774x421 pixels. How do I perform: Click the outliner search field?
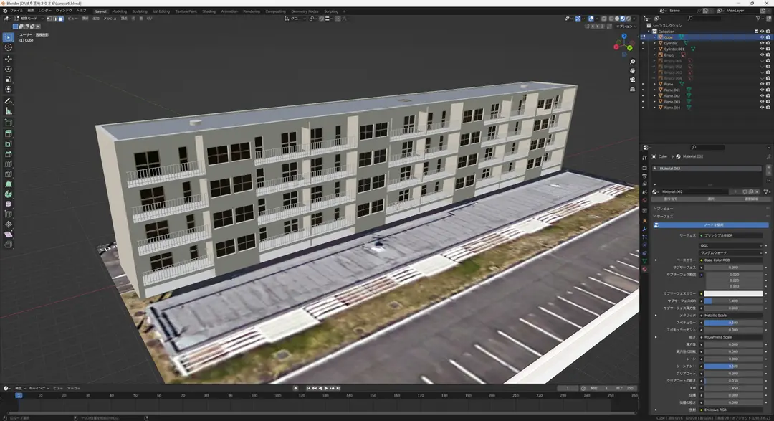pyautogui.click(x=706, y=19)
